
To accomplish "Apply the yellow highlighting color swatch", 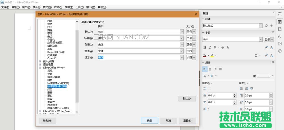I will coord(212,56).
